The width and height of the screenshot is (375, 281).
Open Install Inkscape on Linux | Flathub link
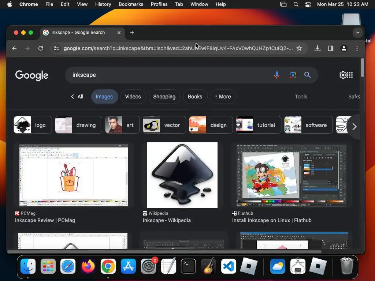pos(272,220)
